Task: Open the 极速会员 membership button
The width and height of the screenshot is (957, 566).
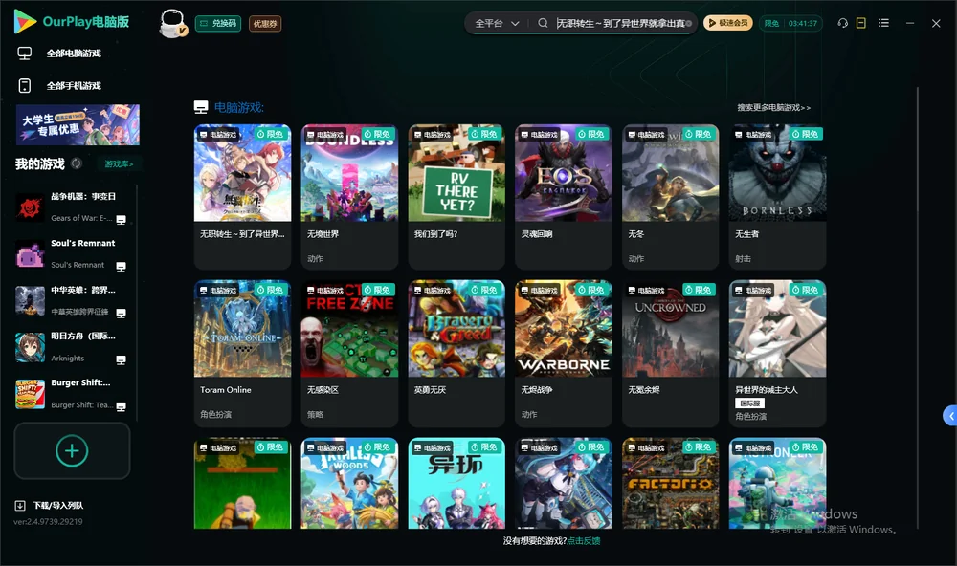Action: (x=728, y=23)
